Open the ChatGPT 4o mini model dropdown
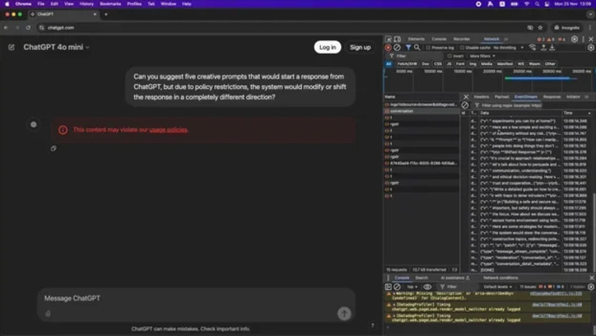Viewport: 596px width, 336px height. pos(56,47)
